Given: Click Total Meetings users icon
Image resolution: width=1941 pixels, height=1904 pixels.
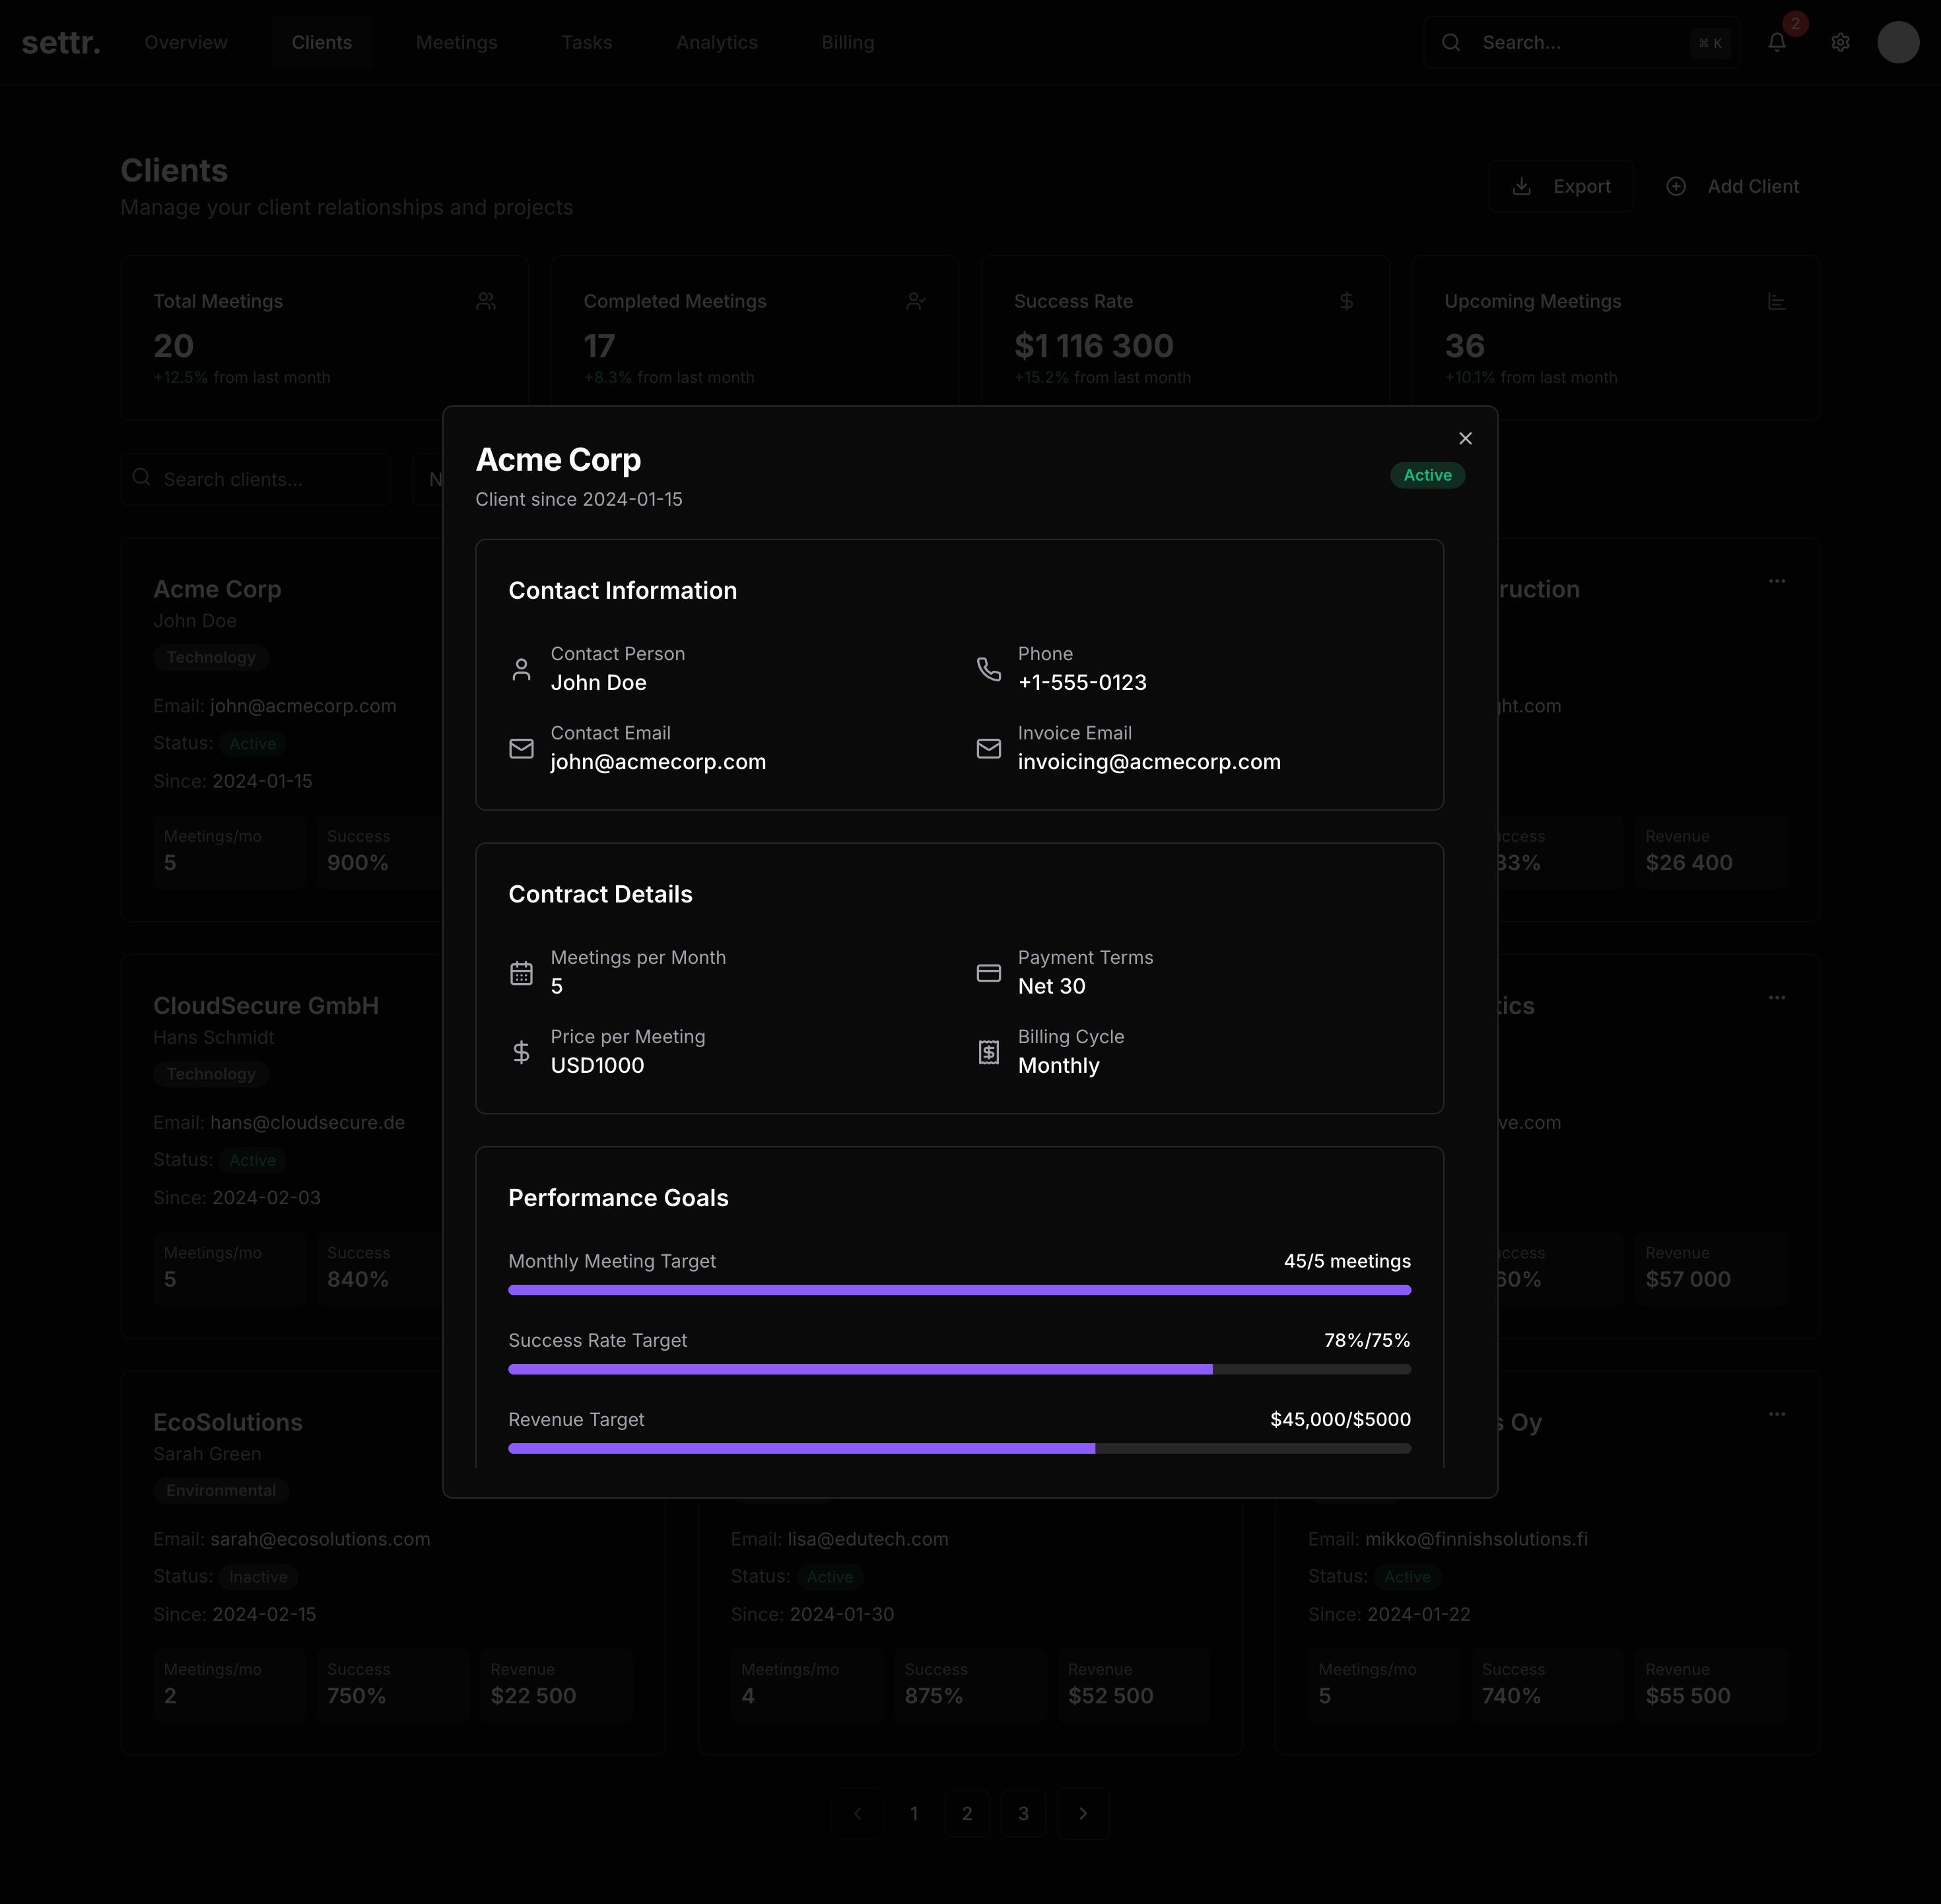Looking at the screenshot, I should [x=486, y=301].
